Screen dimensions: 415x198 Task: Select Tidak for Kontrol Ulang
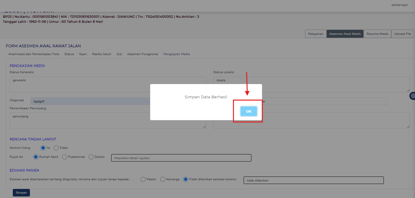(56, 148)
